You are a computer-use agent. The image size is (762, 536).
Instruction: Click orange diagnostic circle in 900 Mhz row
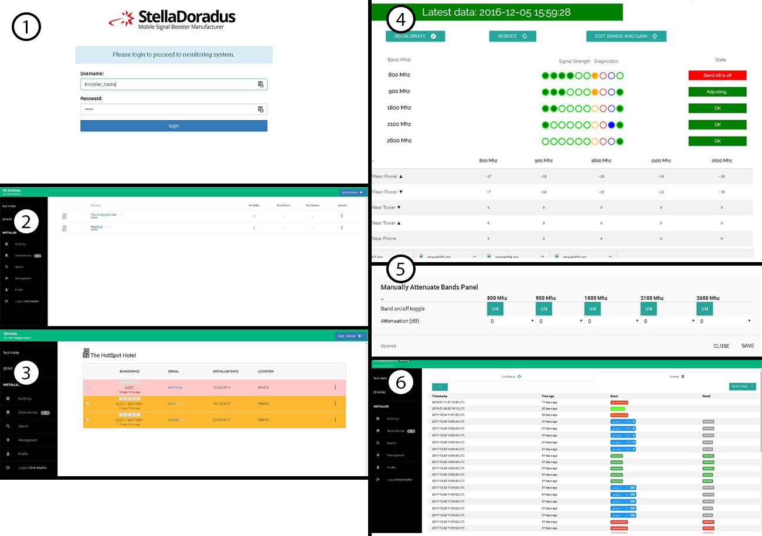(595, 92)
